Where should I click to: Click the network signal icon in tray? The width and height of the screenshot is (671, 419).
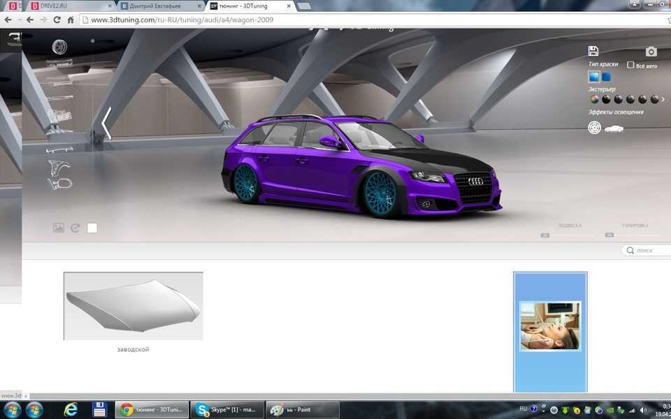(x=632, y=411)
